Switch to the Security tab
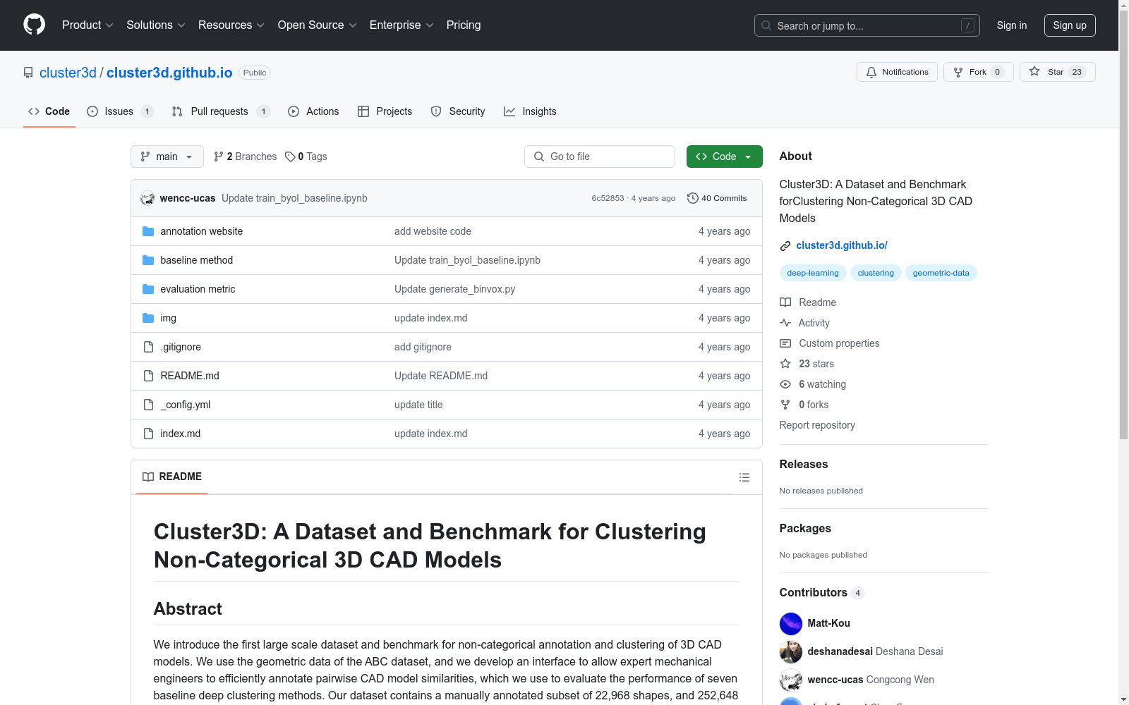Screen dimensions: 1129x705 (458, 111)
